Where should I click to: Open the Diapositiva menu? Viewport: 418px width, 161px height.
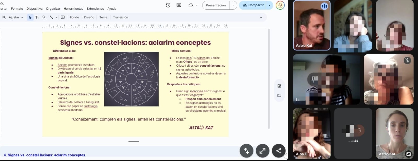click(34, 9)
